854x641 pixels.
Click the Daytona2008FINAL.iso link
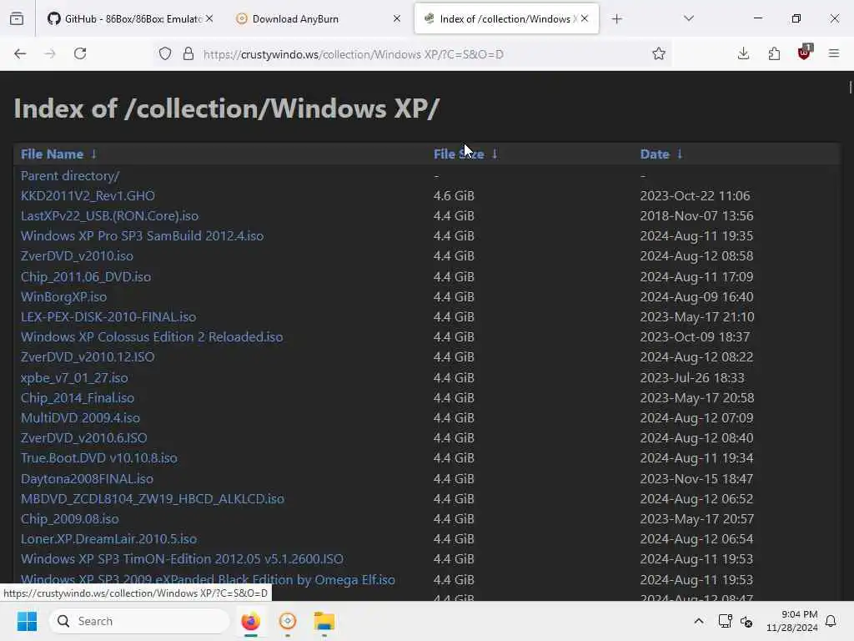87,478
